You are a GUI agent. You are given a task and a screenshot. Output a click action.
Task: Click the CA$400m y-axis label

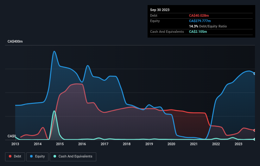coord(15,41)
